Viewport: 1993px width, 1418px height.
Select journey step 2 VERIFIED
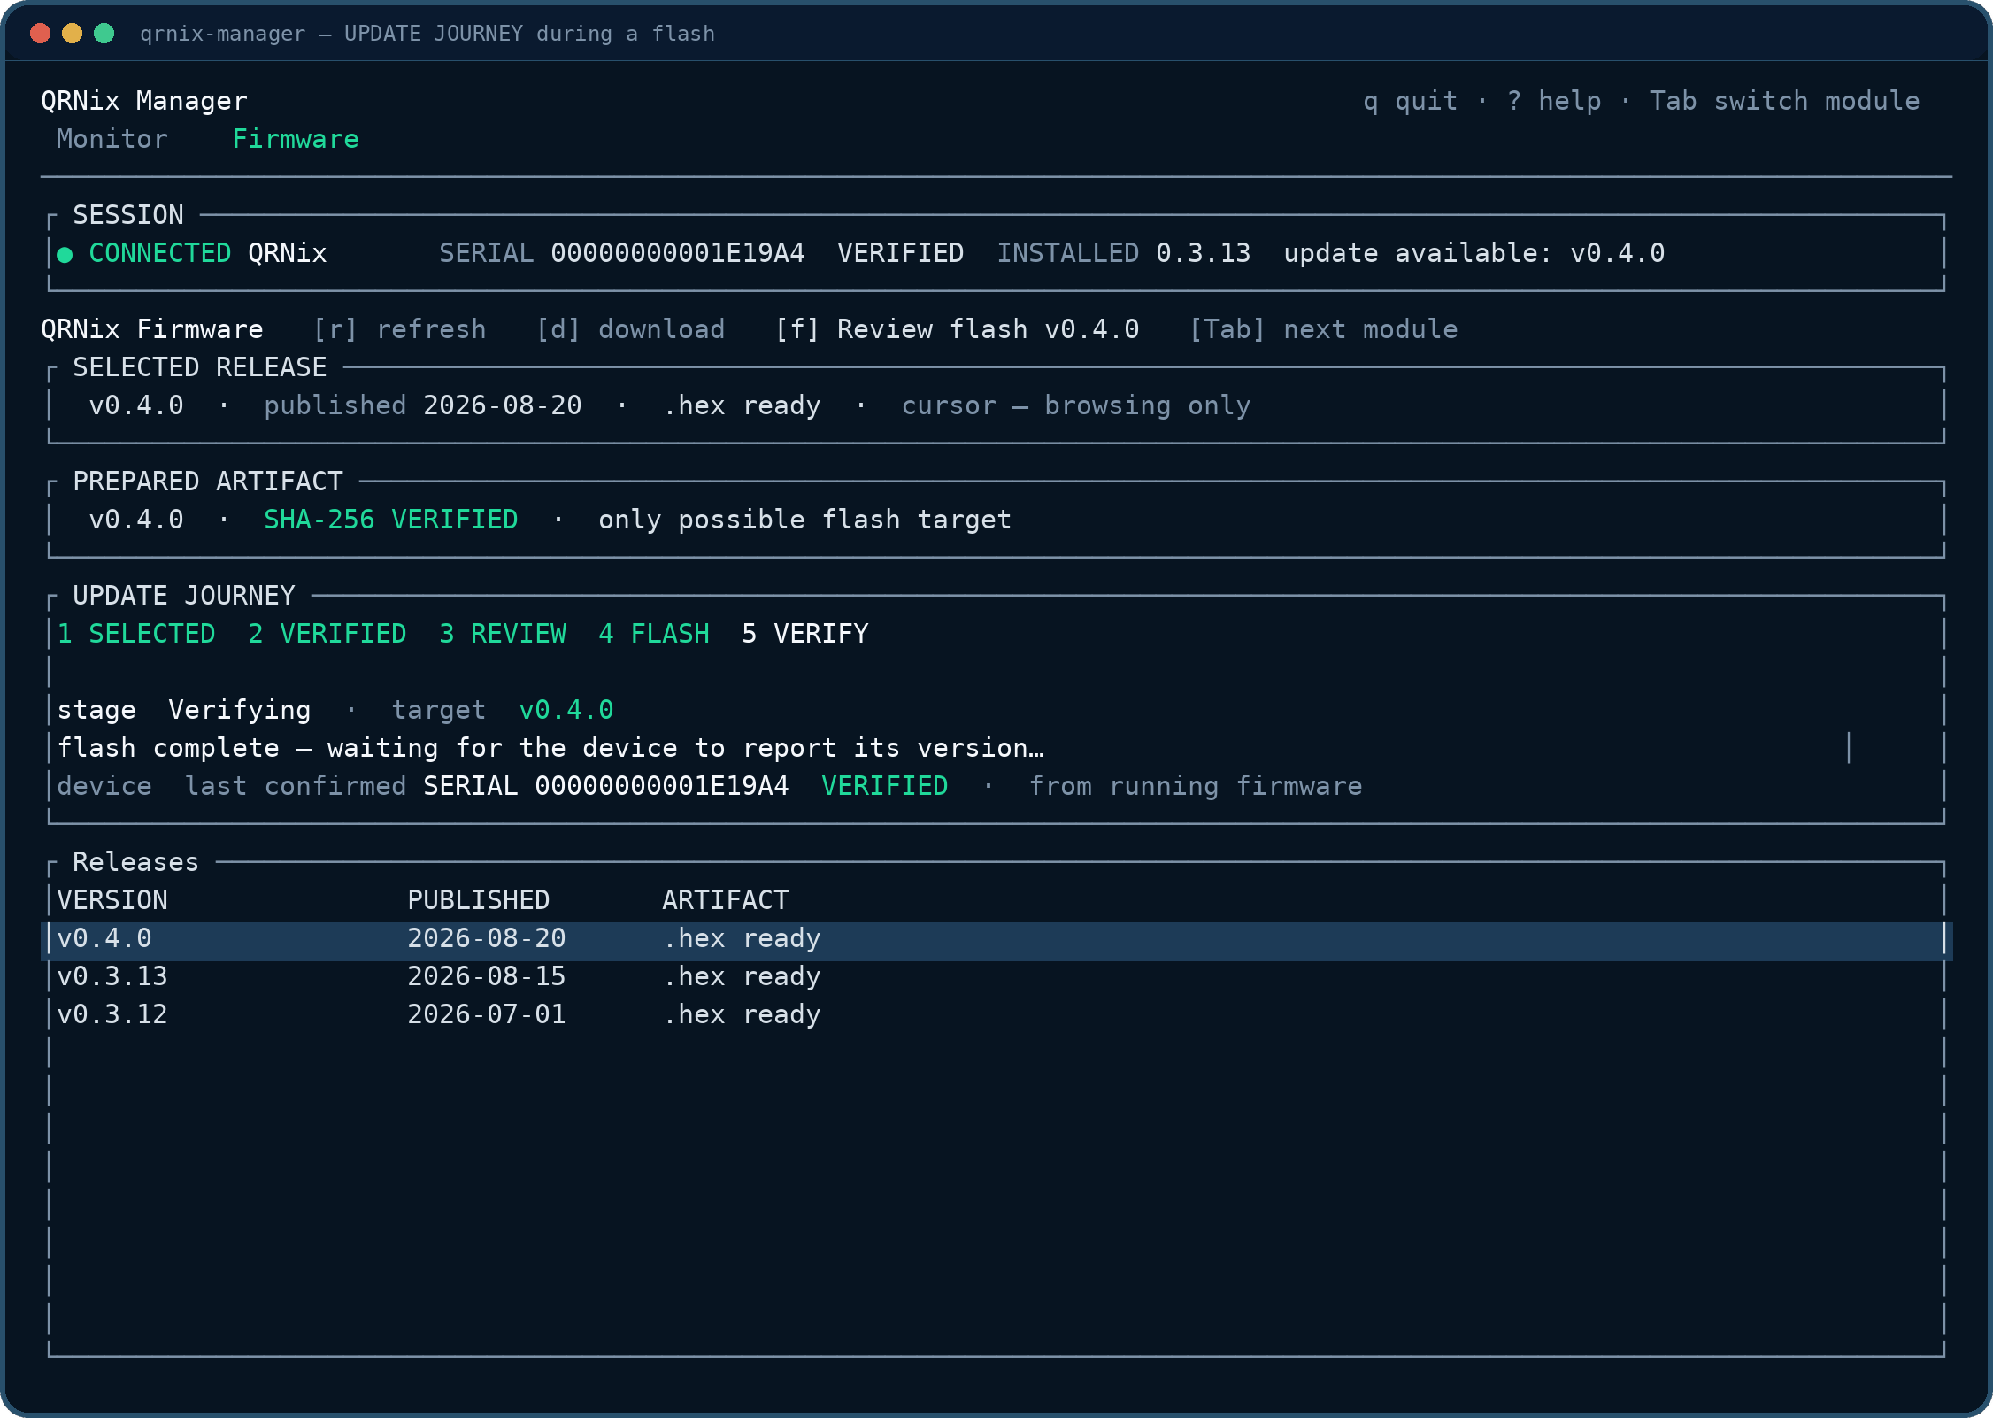coord(327,634)
